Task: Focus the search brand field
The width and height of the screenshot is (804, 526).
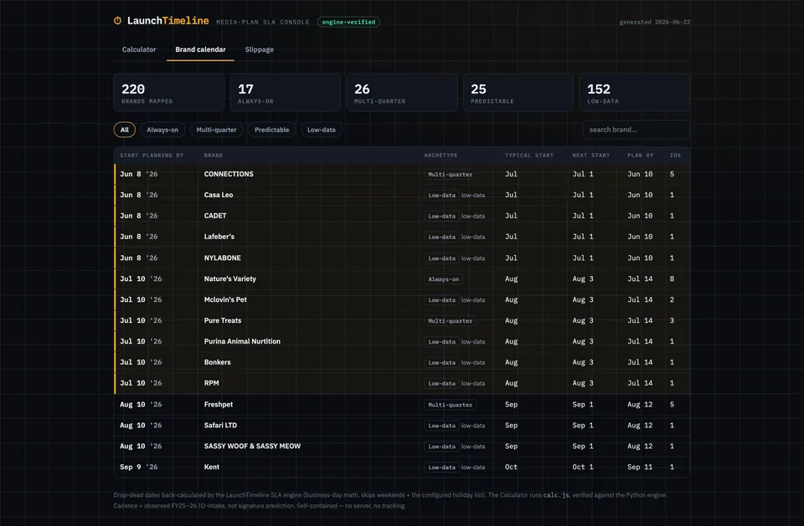Action: click(636, 130)
